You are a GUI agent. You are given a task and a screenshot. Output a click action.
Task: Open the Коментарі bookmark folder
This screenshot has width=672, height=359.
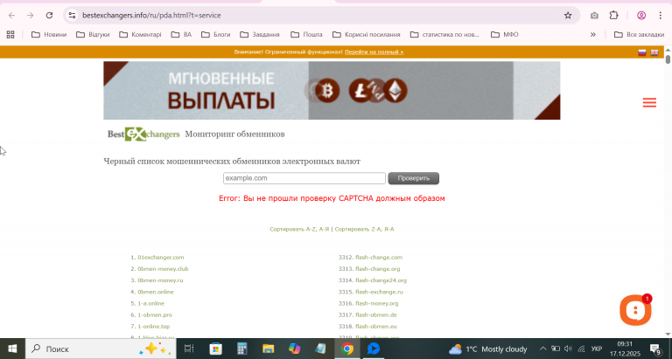click(140, 35)
